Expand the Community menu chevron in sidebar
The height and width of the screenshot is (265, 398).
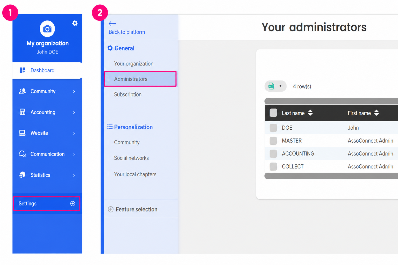click(x=74, y=91)
